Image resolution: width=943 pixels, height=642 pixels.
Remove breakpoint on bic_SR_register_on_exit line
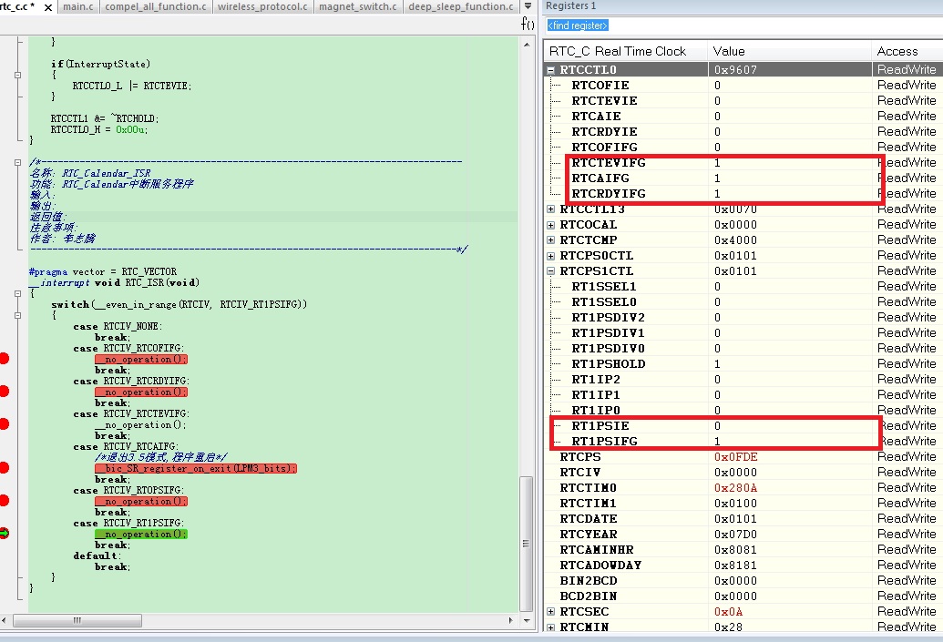tap(4, 468)
